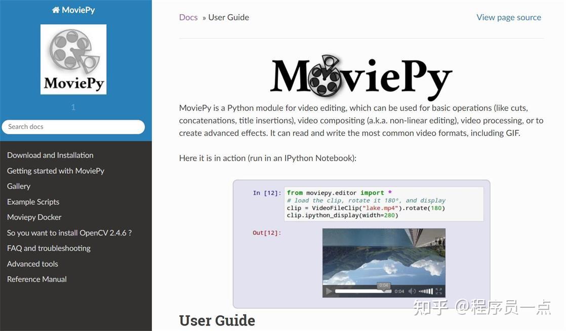
Task: Open 'So you want to install OpenCV 2.4.6 ?'
Action: coord(69,232)
